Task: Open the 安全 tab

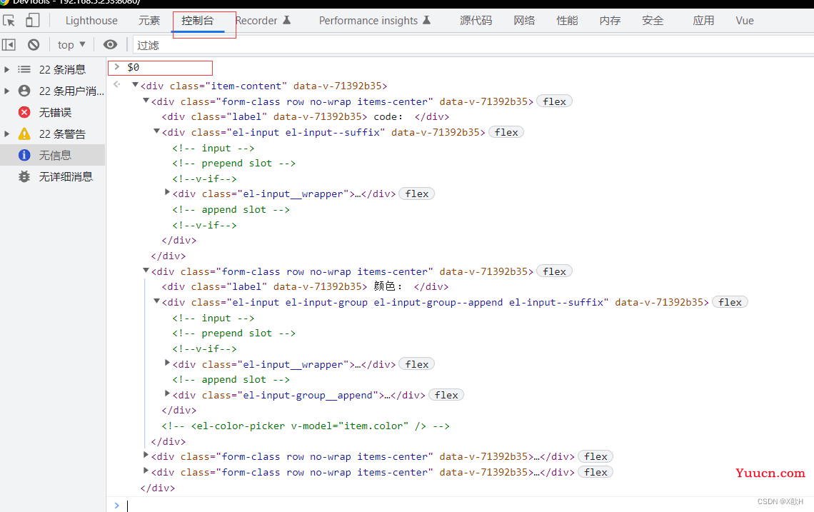Action: pos(653,21)
